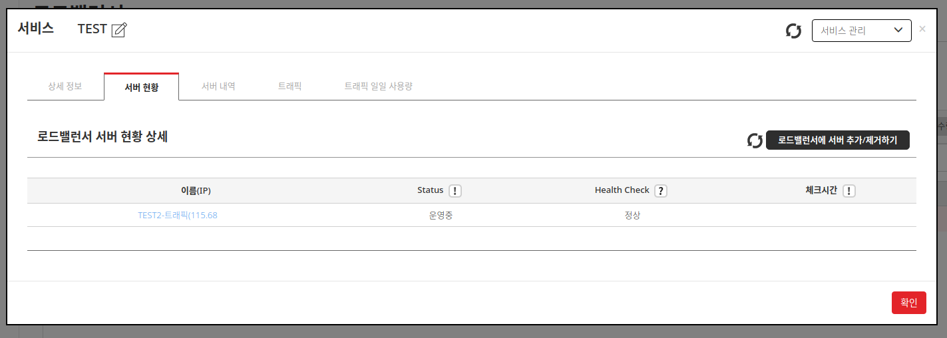
Task: Expand the 서비스 관리 dropdown
Action: point(862,31)
